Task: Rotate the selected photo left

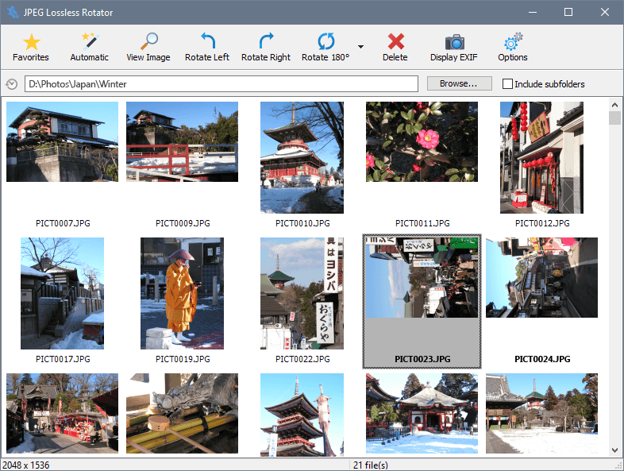Action: click(207, 48)
